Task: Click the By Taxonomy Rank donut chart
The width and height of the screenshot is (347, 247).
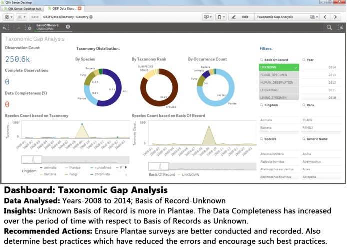Action: [159, 87]
